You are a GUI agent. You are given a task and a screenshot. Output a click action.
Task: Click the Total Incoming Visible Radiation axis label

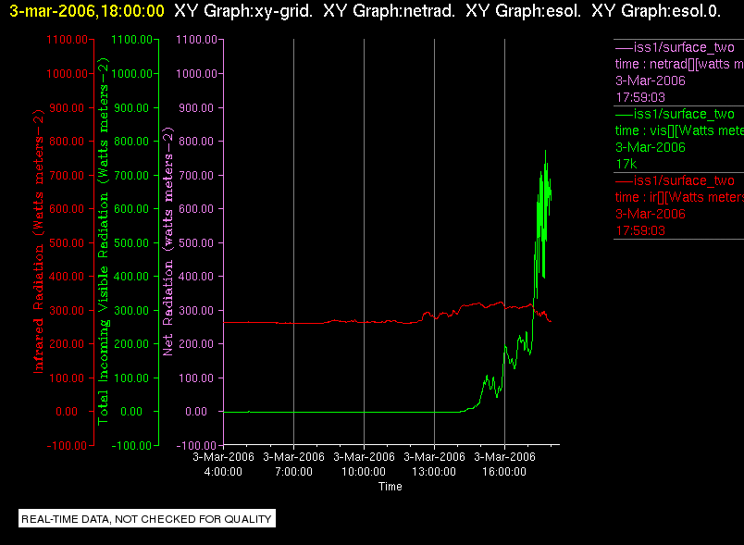pos(103,242)
